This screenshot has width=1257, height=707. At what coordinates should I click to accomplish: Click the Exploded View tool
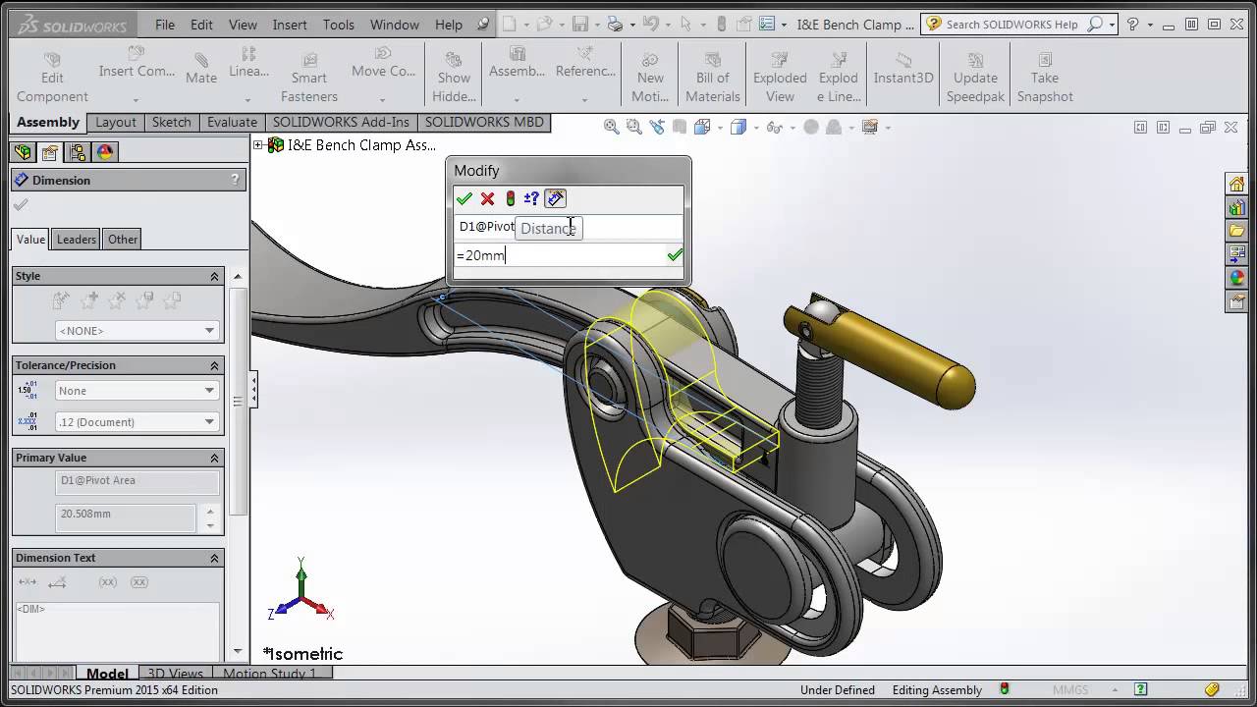(780, 78)
